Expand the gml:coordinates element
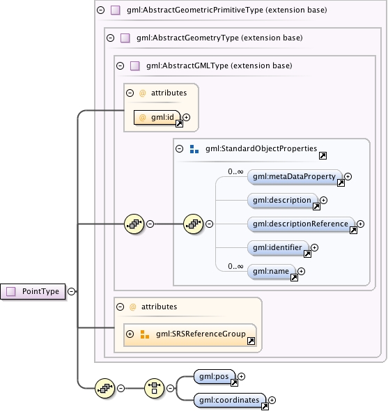The height and width of the screenshot is (411, 388). coord(272,401)
